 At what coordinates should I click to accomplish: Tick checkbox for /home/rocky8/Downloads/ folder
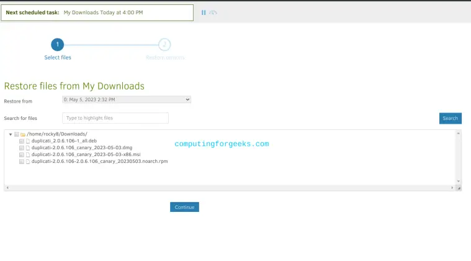click(x=17, y=134)
